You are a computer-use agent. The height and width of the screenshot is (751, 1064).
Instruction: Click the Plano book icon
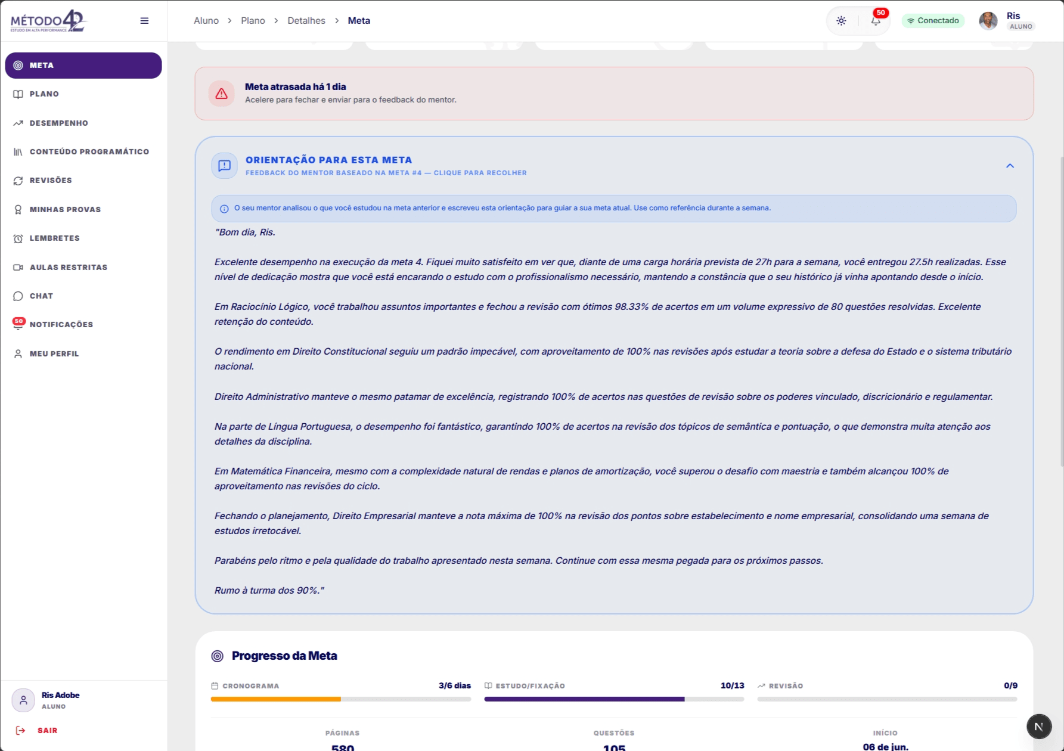[x=18, y=94]
